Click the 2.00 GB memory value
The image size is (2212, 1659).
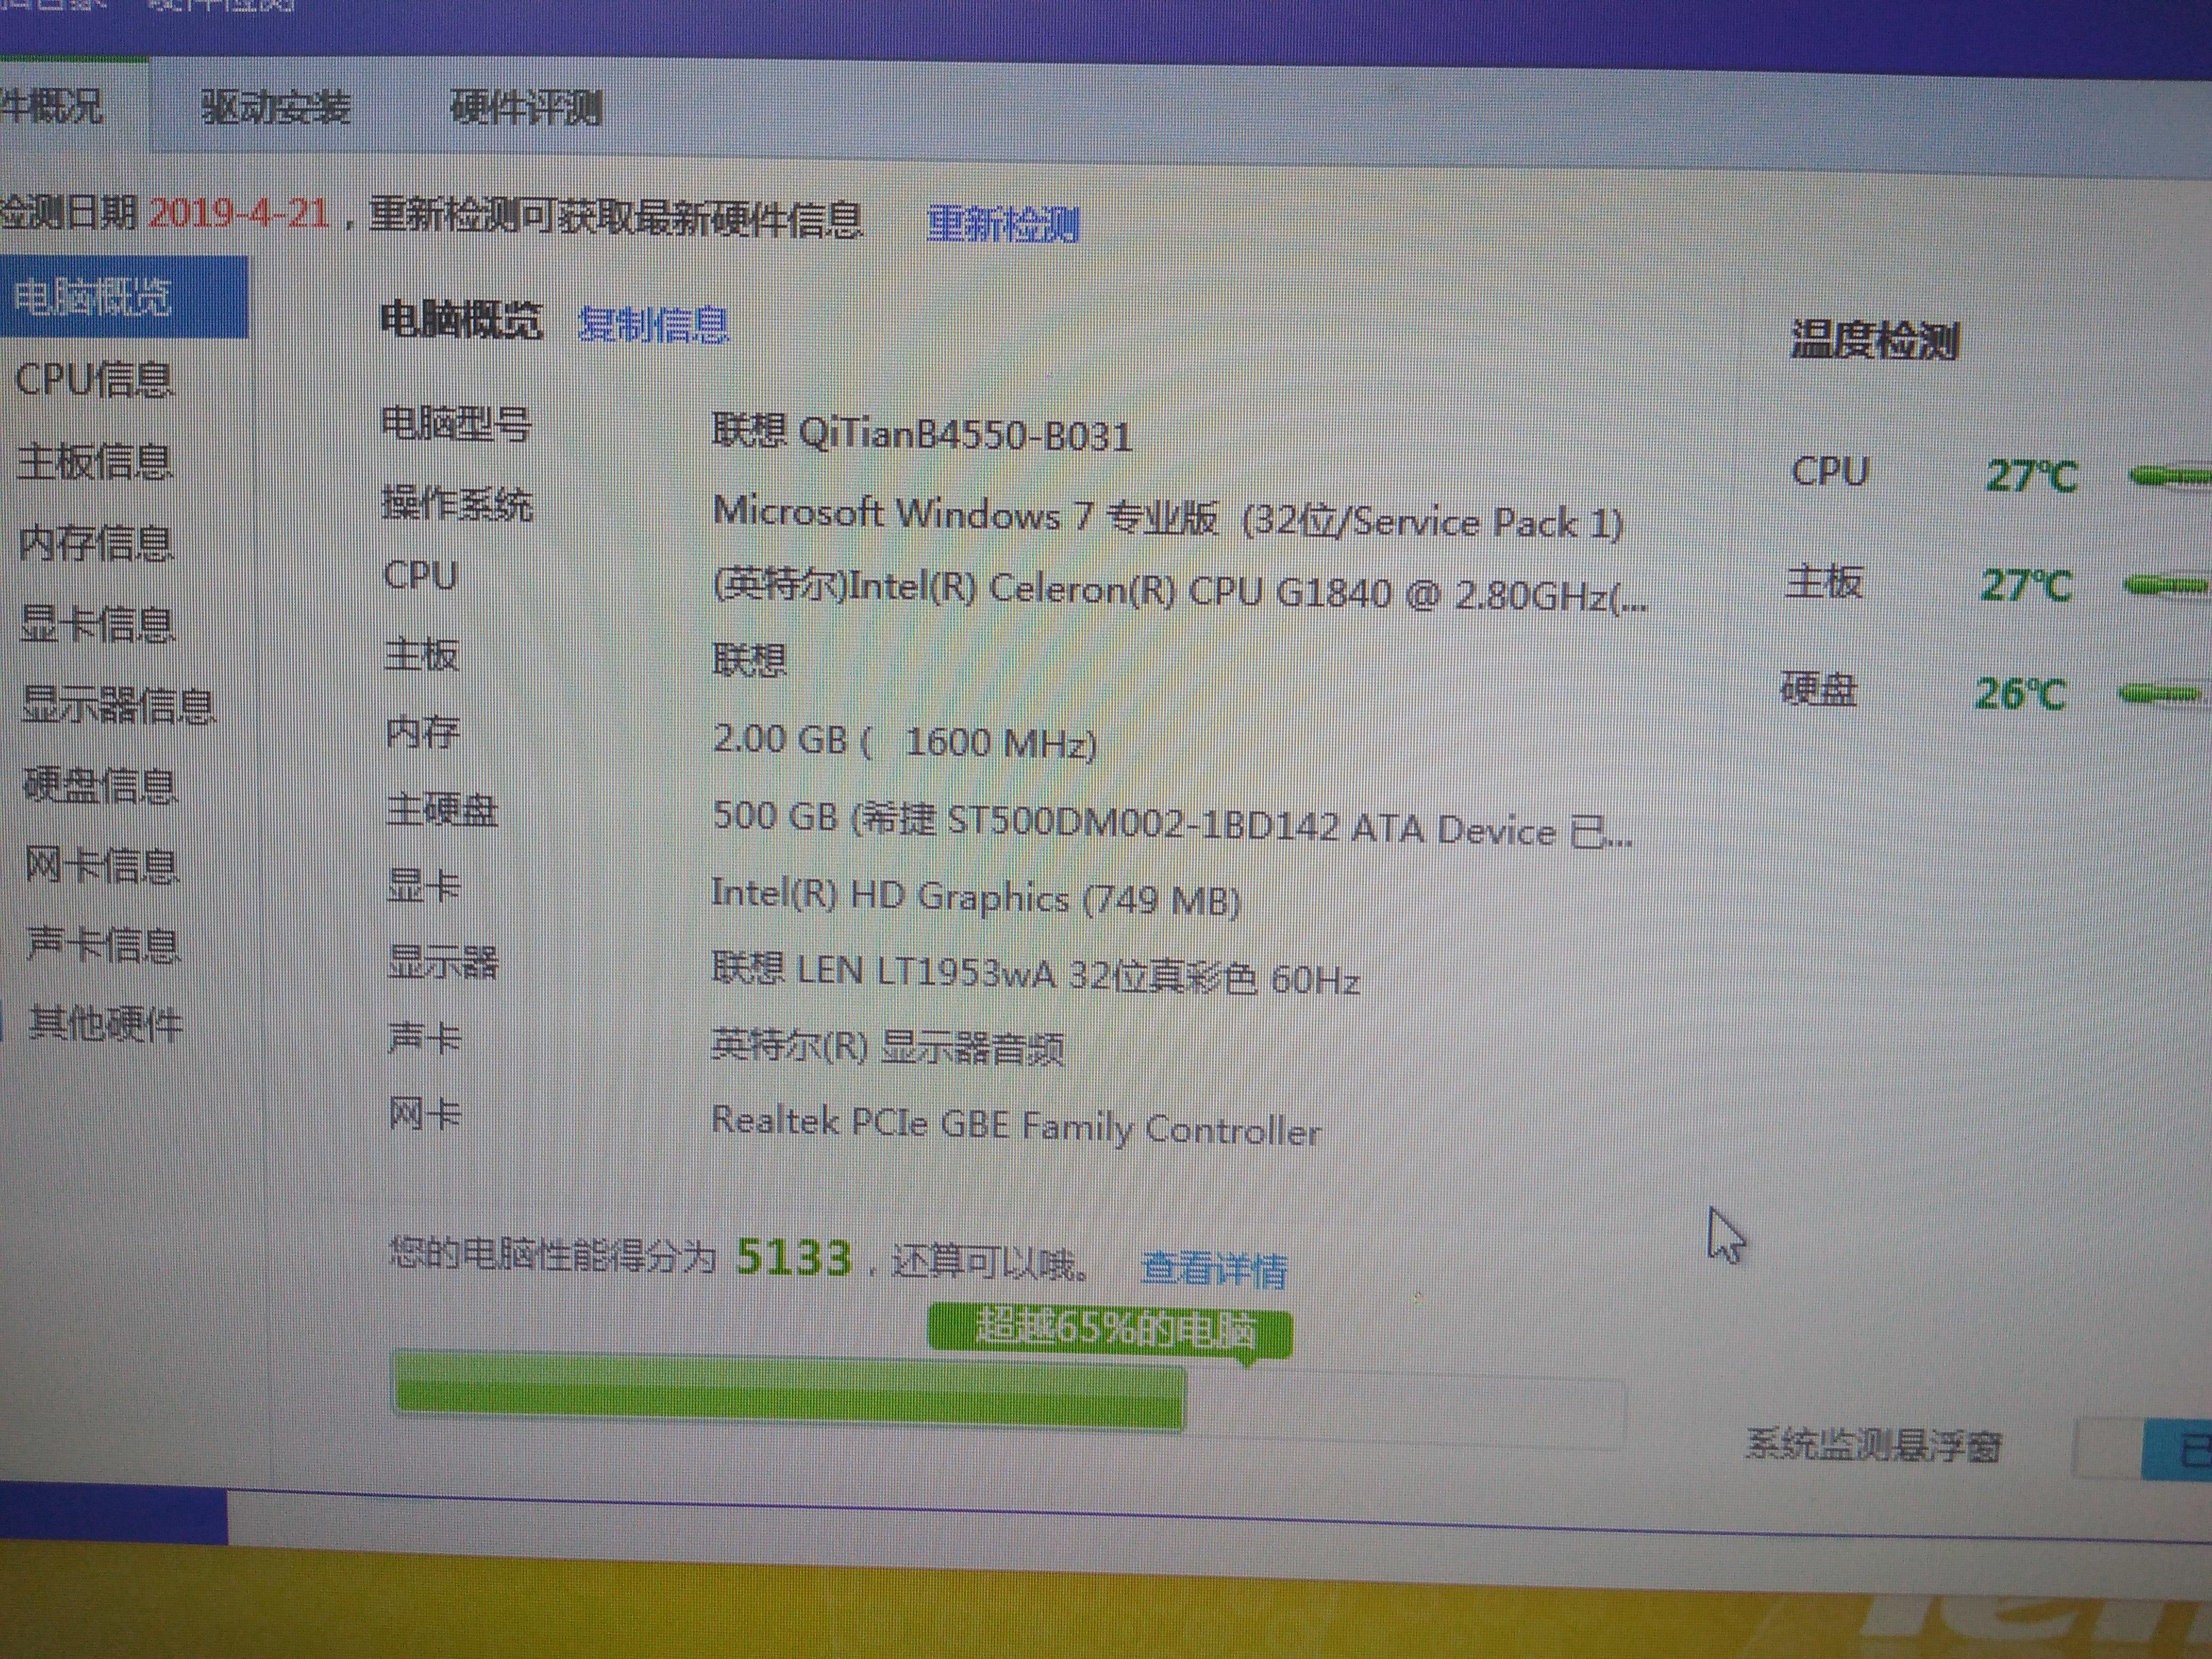point(904,741)
